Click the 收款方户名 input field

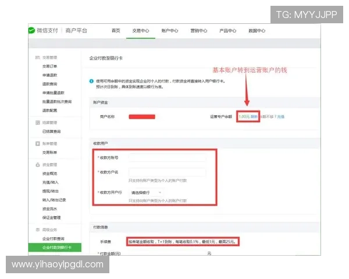point(167,172)
